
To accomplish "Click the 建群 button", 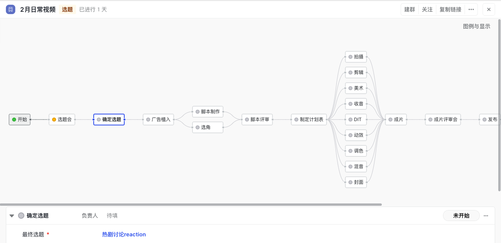I will (x=410, y=9).
